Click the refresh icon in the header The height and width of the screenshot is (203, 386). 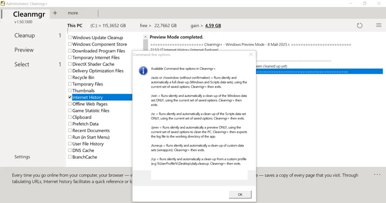[x=359, y=26]
